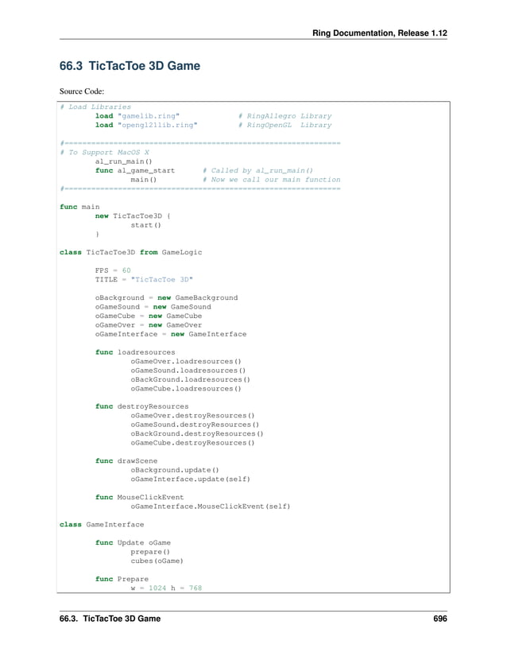This screenshot has height=656, width=507.
Task: Click the line "func MouseClickEvent"
Action: (x=140, y=498)
